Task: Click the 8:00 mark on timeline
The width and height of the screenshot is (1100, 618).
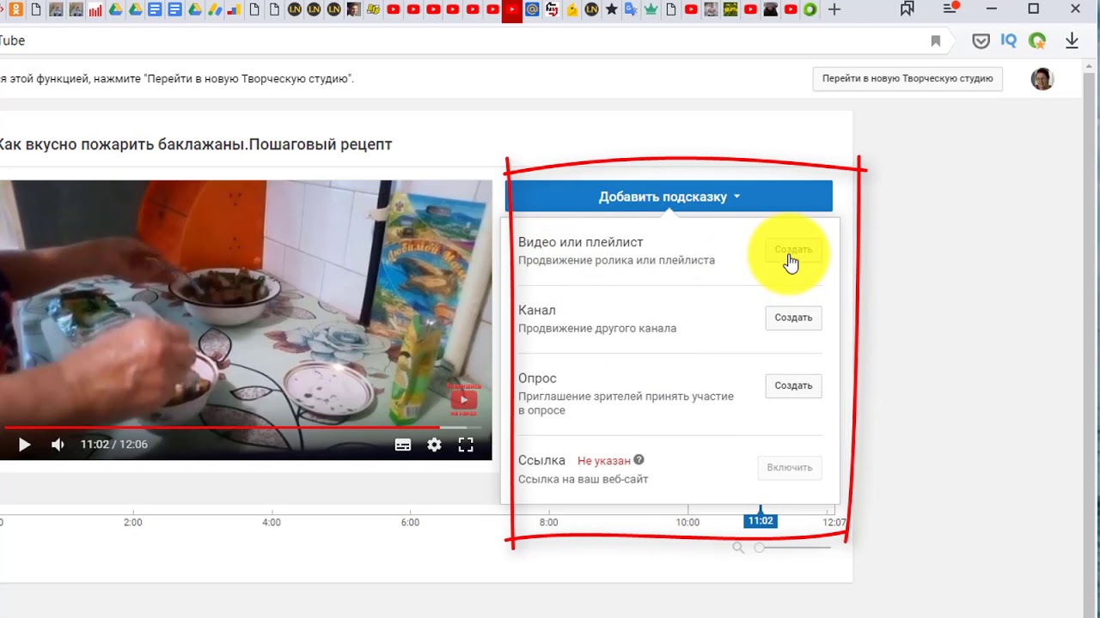Action: click(x=548, y=522)
